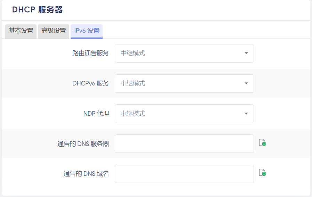This screenshot has width=312, height=197.
Task: Click the arrow on the NDP 代理 dropdown
Action: (246, 114)
